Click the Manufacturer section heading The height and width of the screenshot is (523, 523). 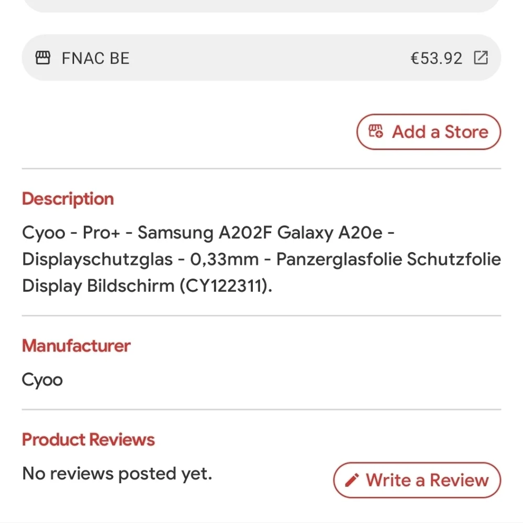pos(76,346)
